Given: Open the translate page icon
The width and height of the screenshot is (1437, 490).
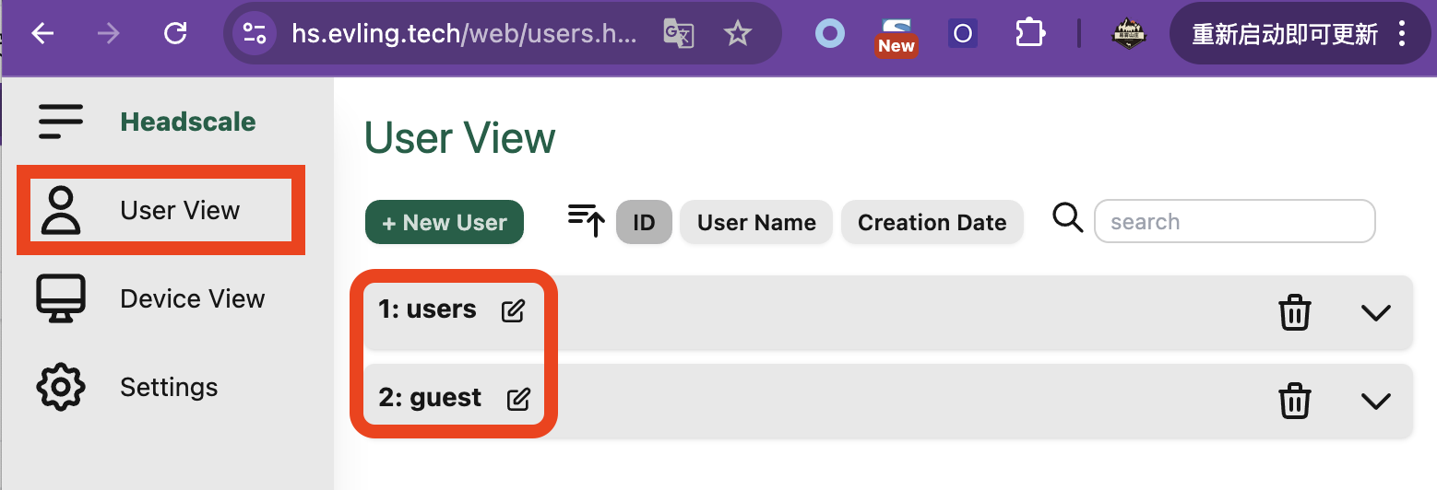Looking at the screenshot, I should (x=679, y=34).
